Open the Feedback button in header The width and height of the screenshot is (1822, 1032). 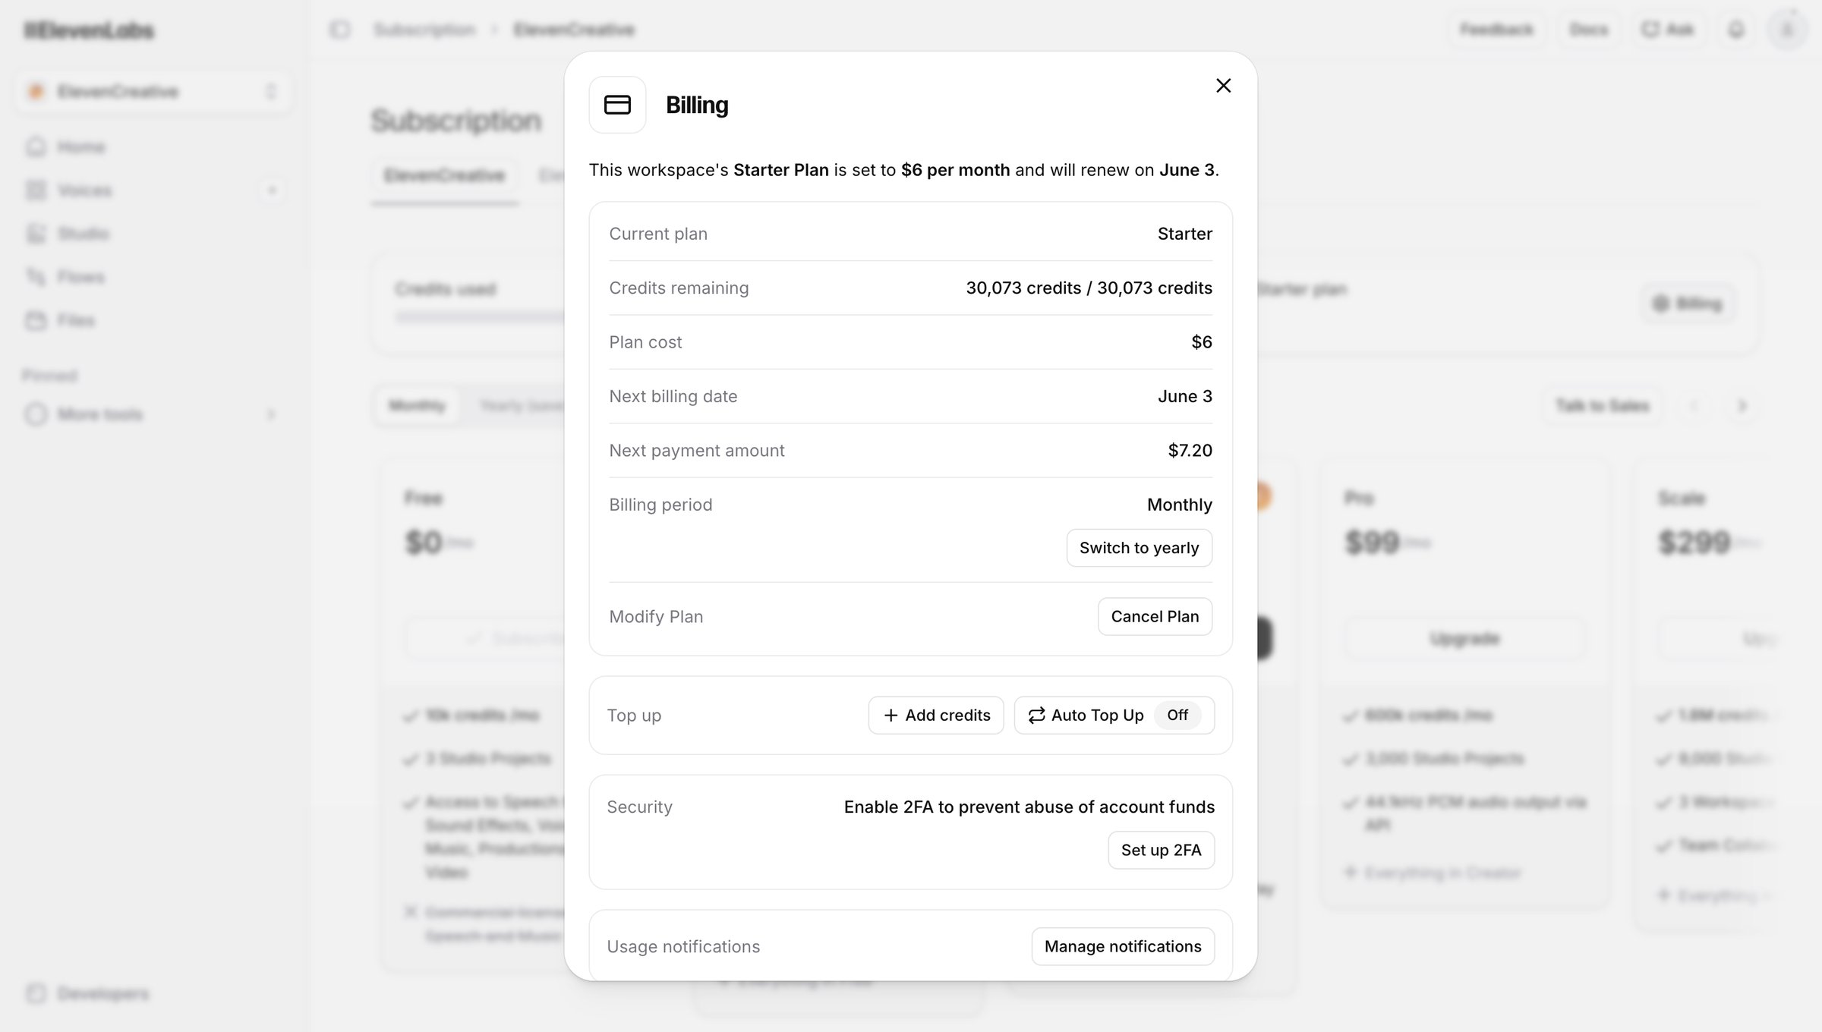click(1496, 30)
